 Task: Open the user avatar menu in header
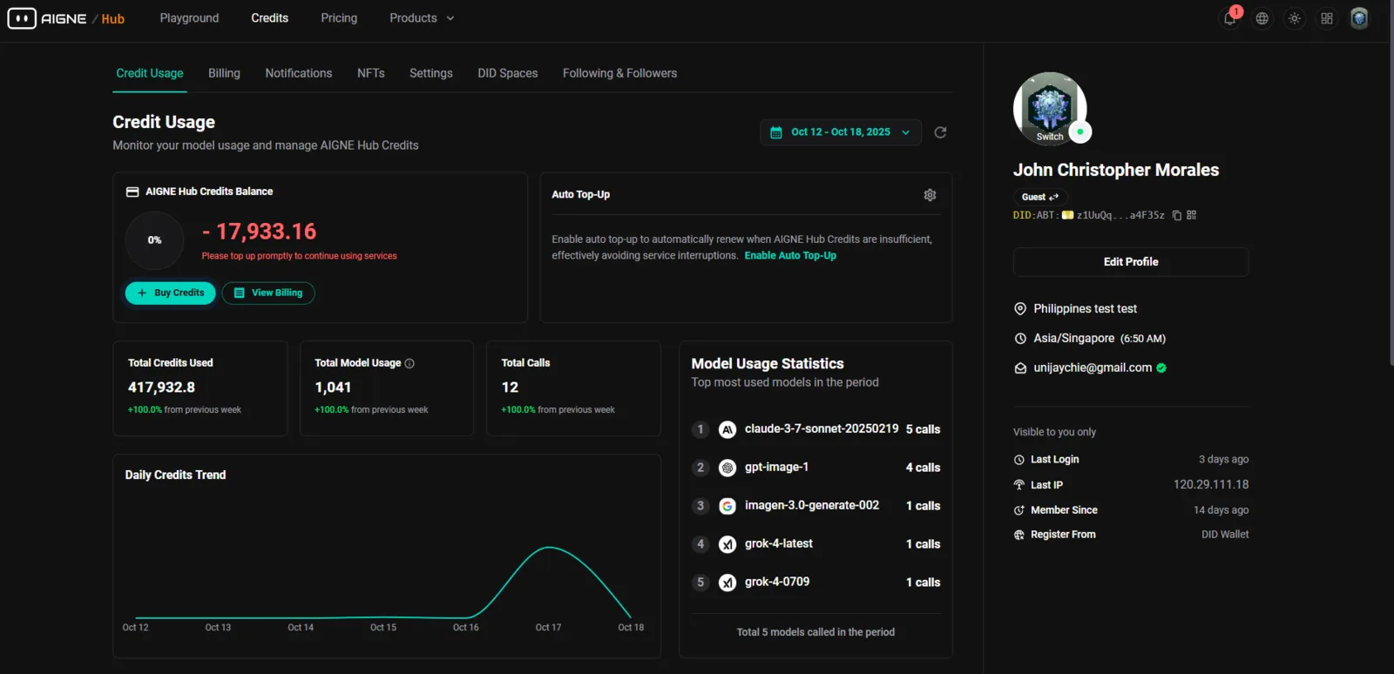[1359, 18]
